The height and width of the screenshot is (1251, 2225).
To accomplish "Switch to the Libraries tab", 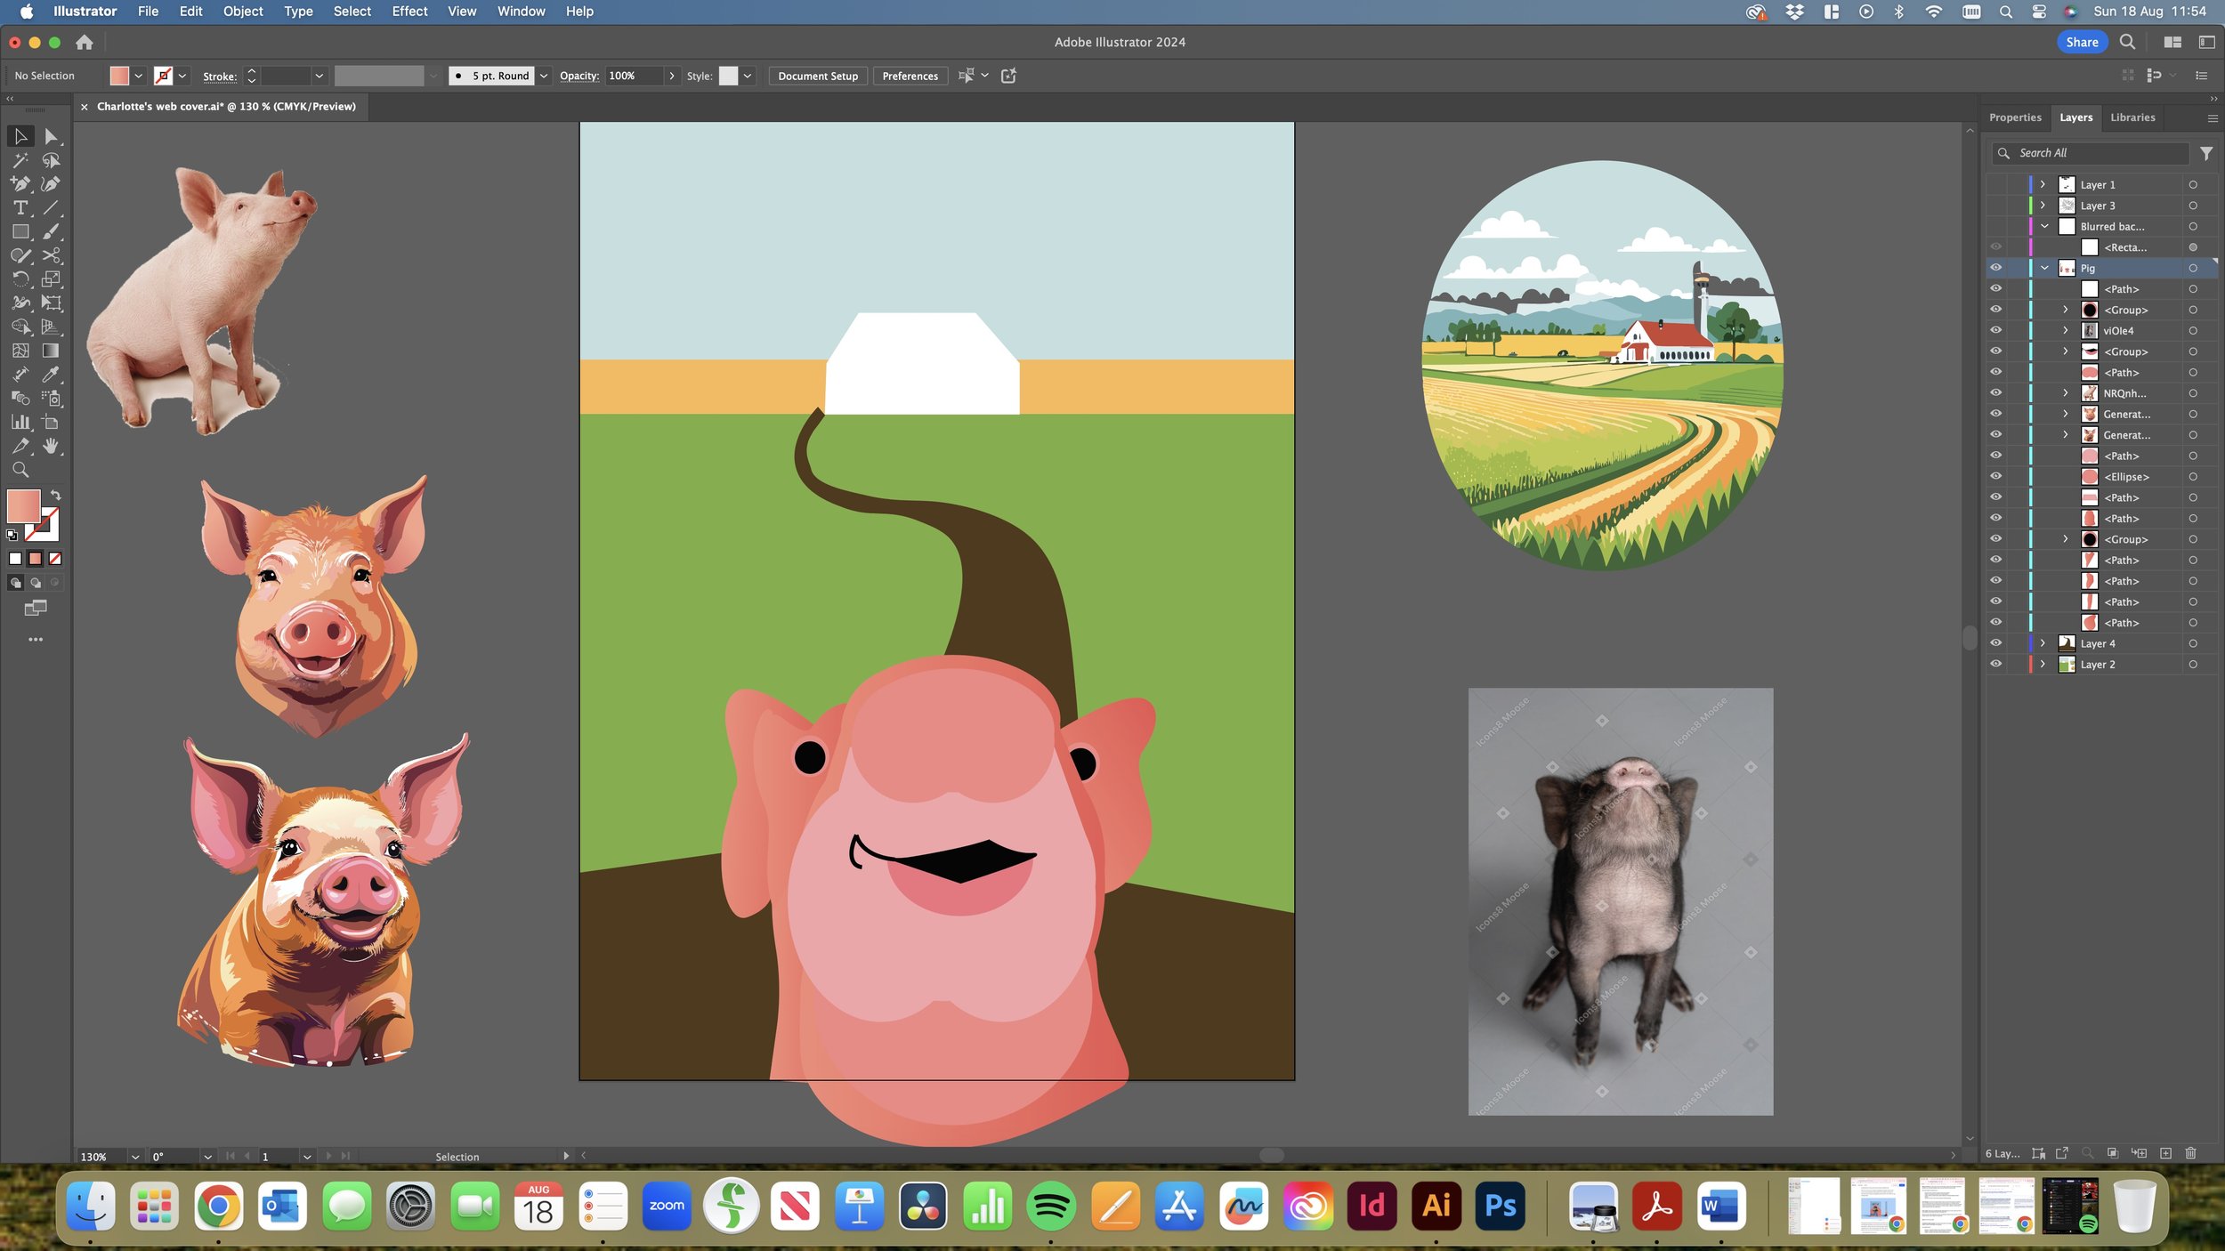I will click(x=2132, y=117).
